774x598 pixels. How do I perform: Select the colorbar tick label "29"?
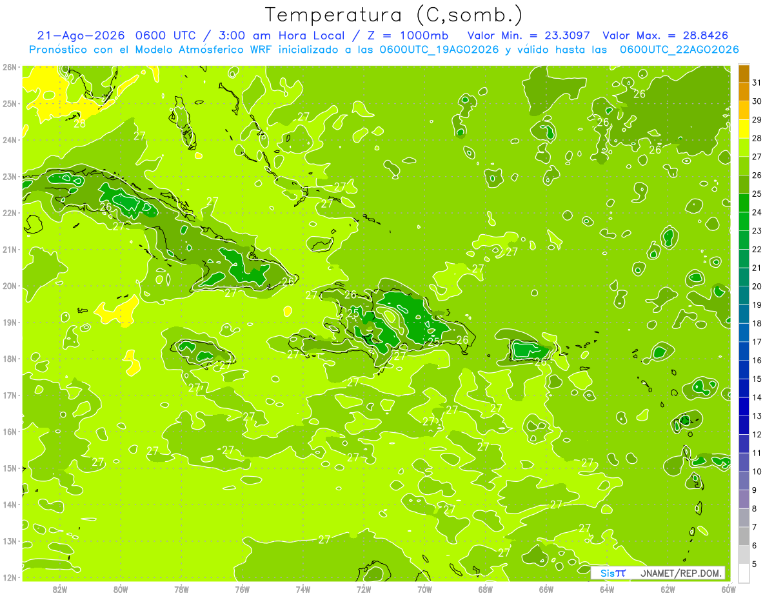pyautogui.click(x=757, y=119)
